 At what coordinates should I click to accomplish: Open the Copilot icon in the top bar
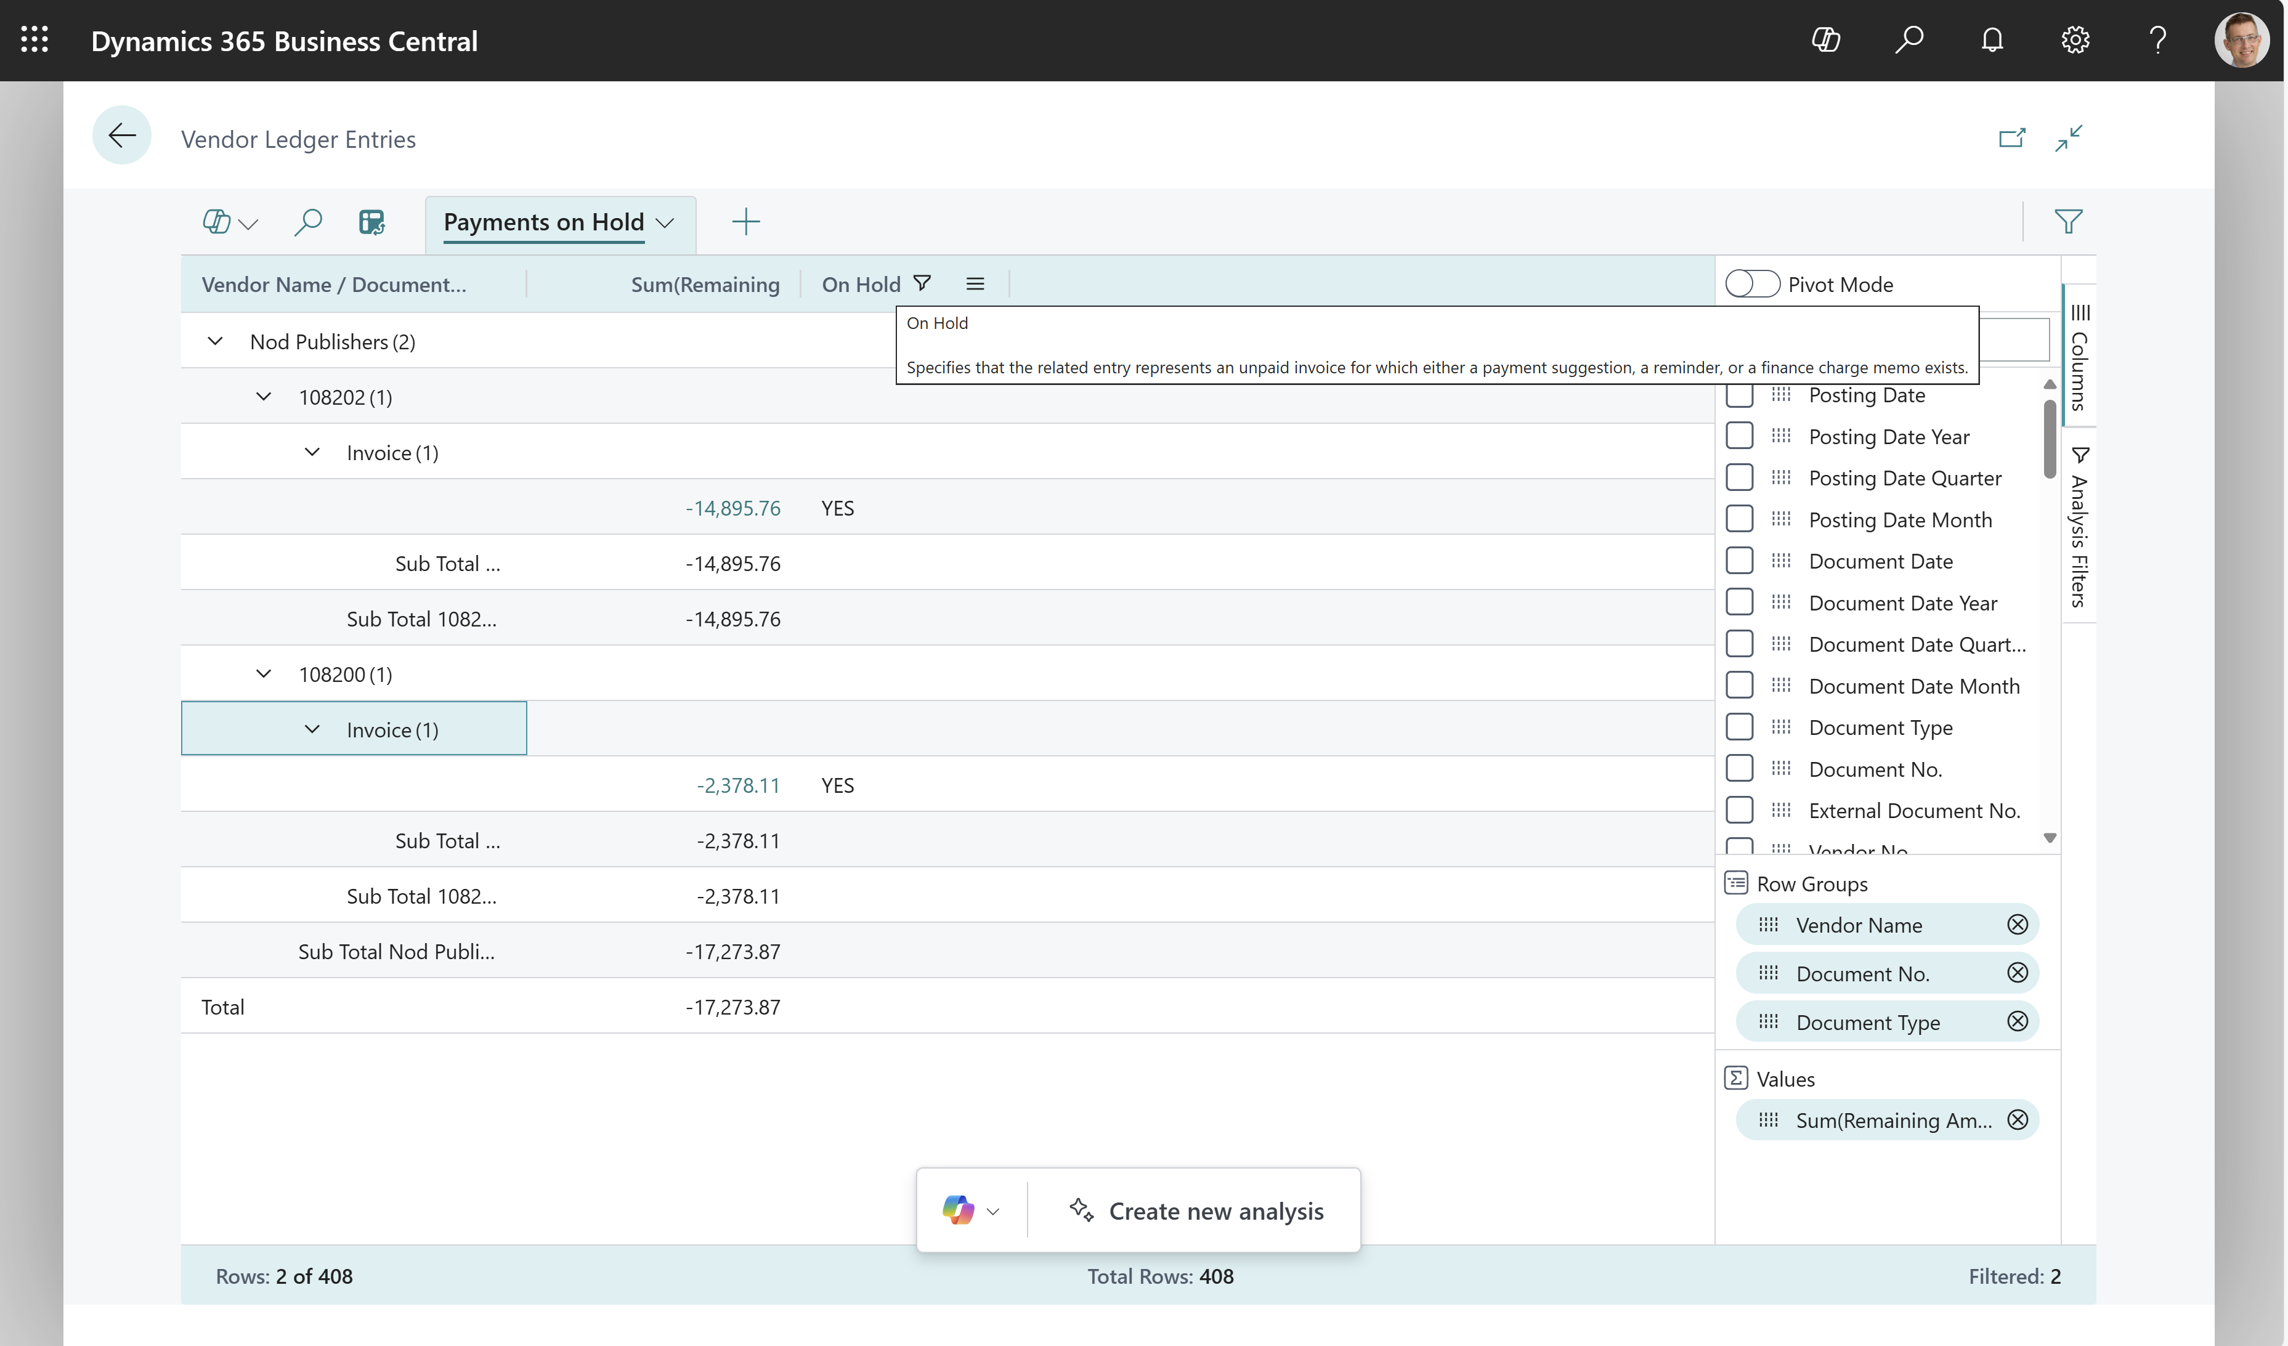click(1825, 40)
